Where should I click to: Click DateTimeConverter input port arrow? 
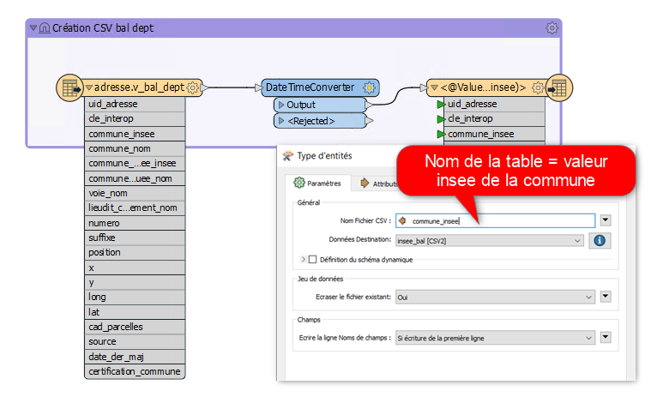(258, 87)
